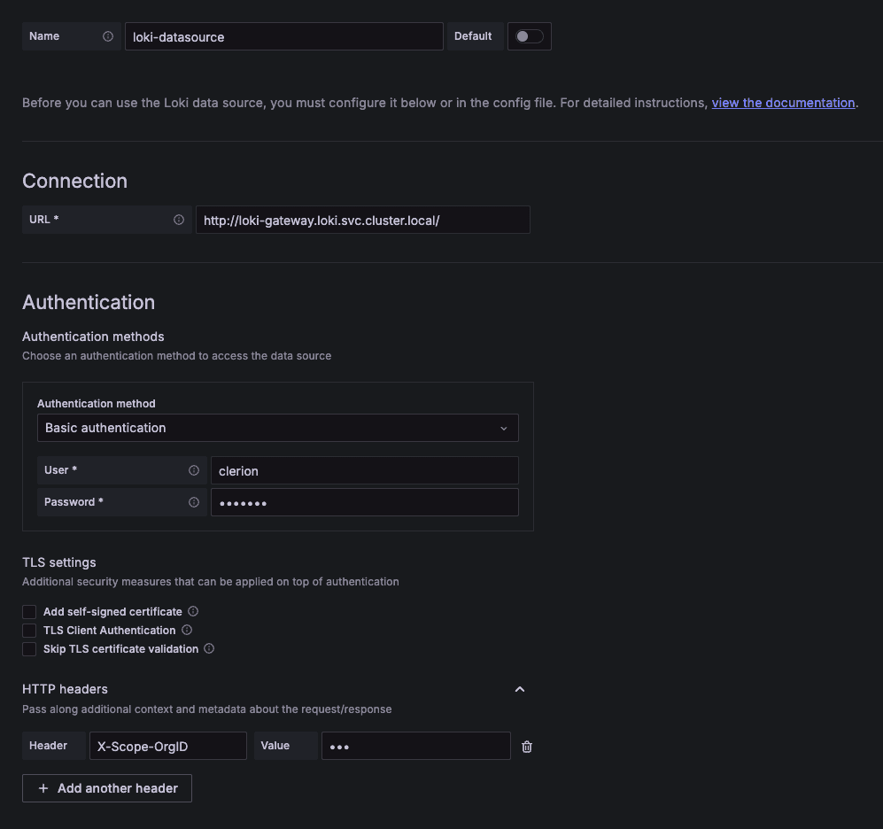Click the header Value input field
The image size is (883, 829).
click(x=415, y=746)
